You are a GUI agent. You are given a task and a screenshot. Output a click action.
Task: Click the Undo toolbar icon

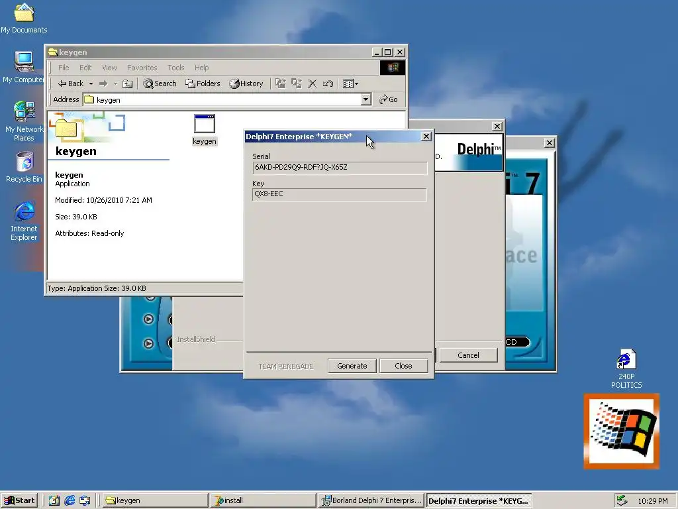(328, 84)
